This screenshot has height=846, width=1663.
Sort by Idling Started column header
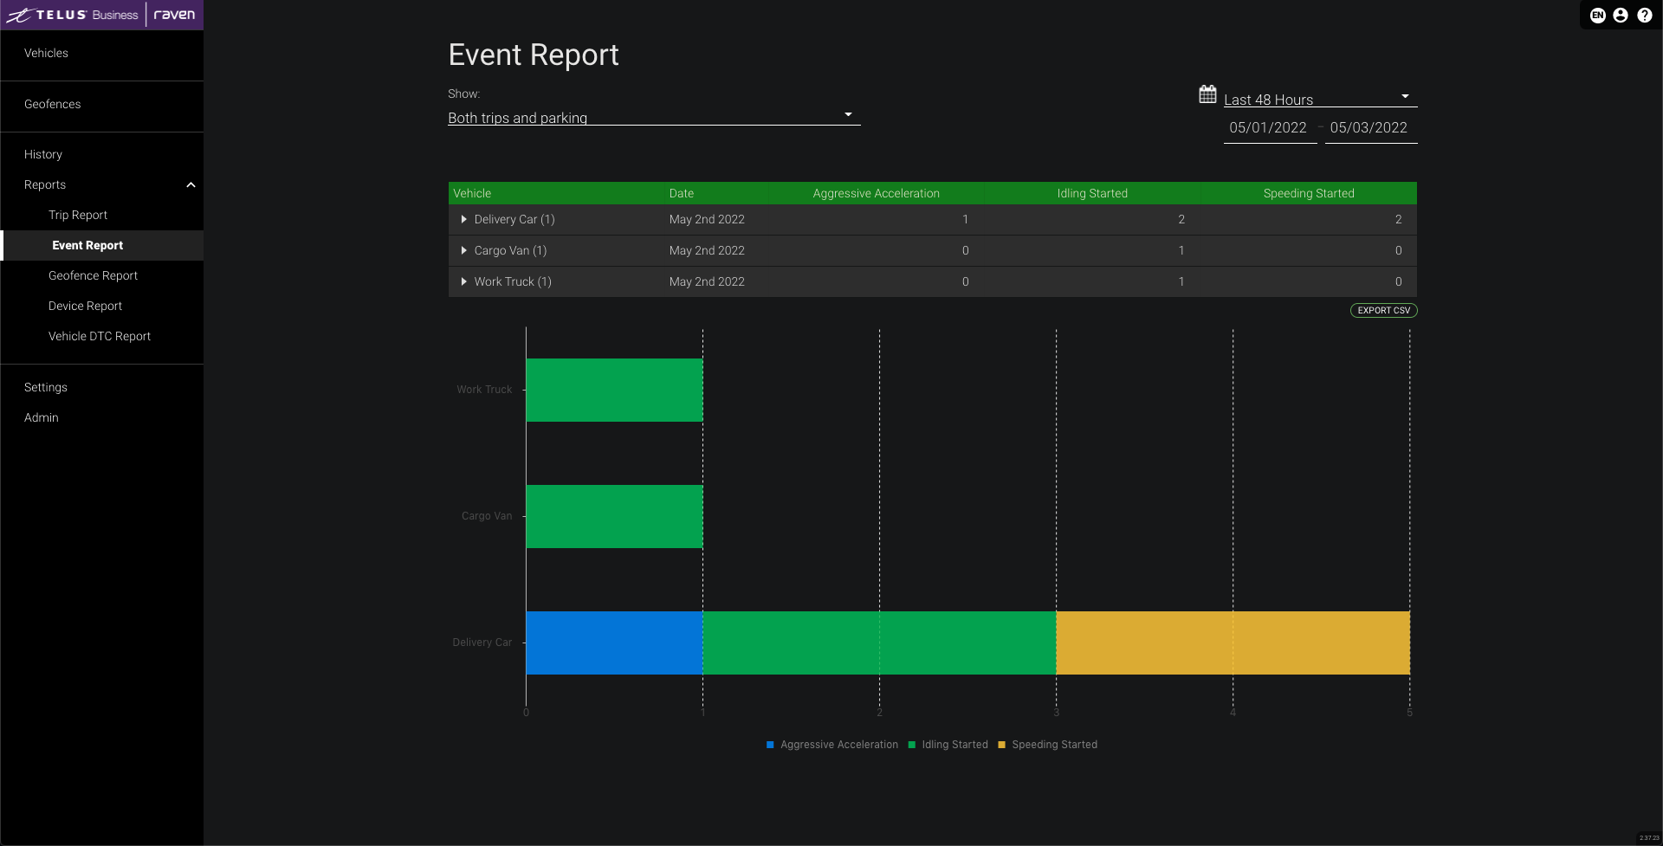pos(1092,193)
